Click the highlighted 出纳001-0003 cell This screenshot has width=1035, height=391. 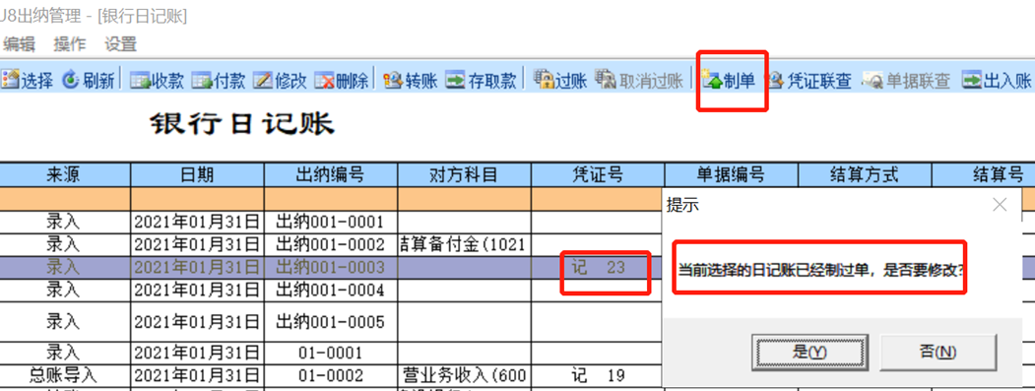331,268
